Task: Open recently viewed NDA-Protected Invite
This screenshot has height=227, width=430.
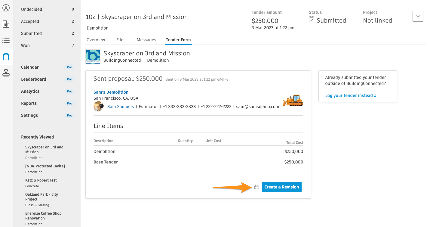Action: pos(45,166)
